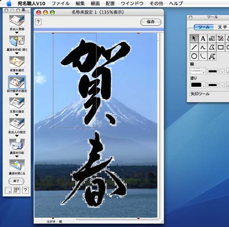The width and height of the screenshot is (229, 227).
Task: Click the question mark help box in document window
Action: coord(38,22)
